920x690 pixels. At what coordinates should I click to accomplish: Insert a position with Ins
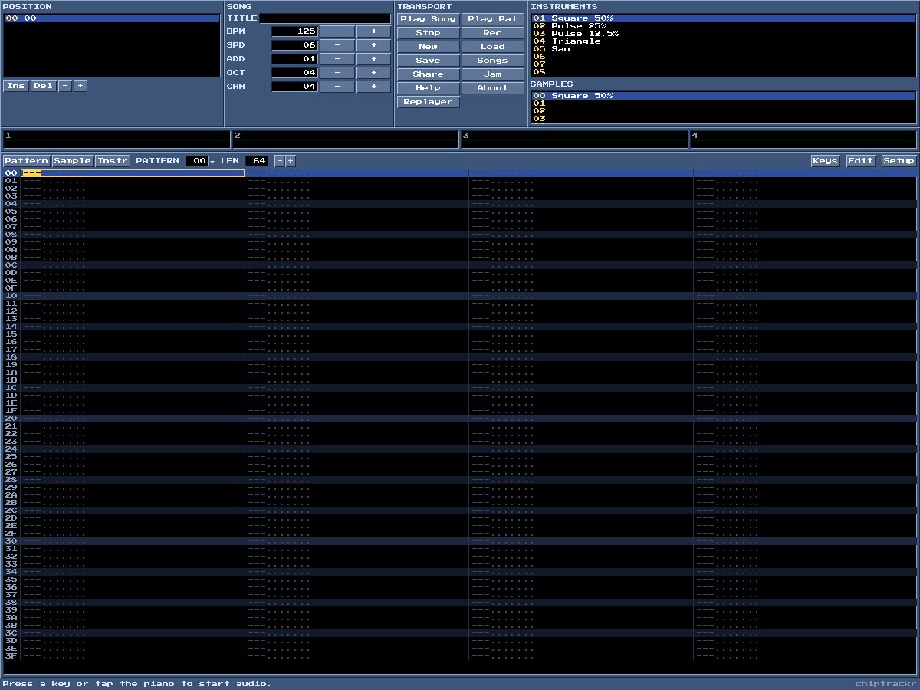tap(16, 86)
